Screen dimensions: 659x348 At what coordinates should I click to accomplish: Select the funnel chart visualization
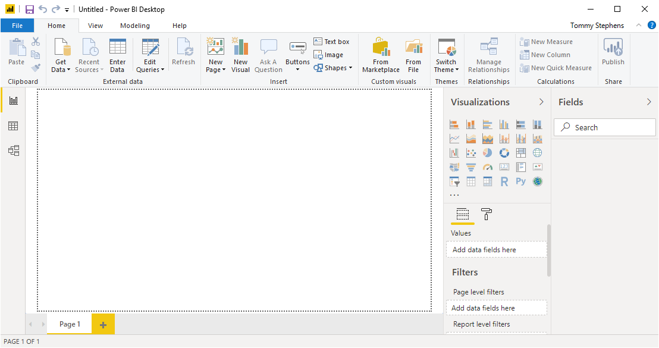click(470, 167)
